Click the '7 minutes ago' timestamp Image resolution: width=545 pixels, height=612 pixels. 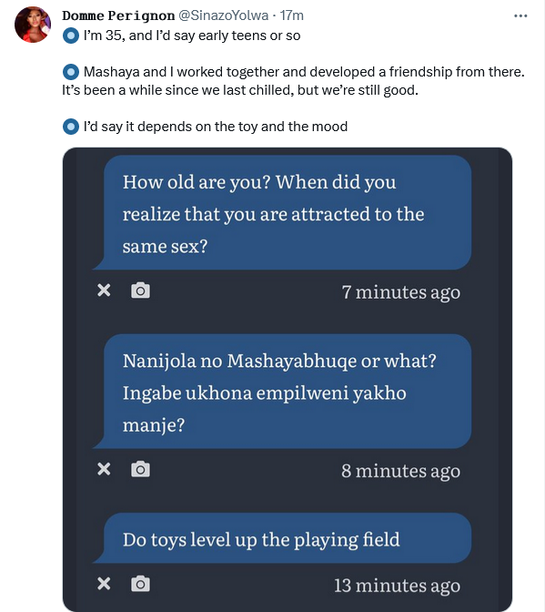(x=401, y=292)
